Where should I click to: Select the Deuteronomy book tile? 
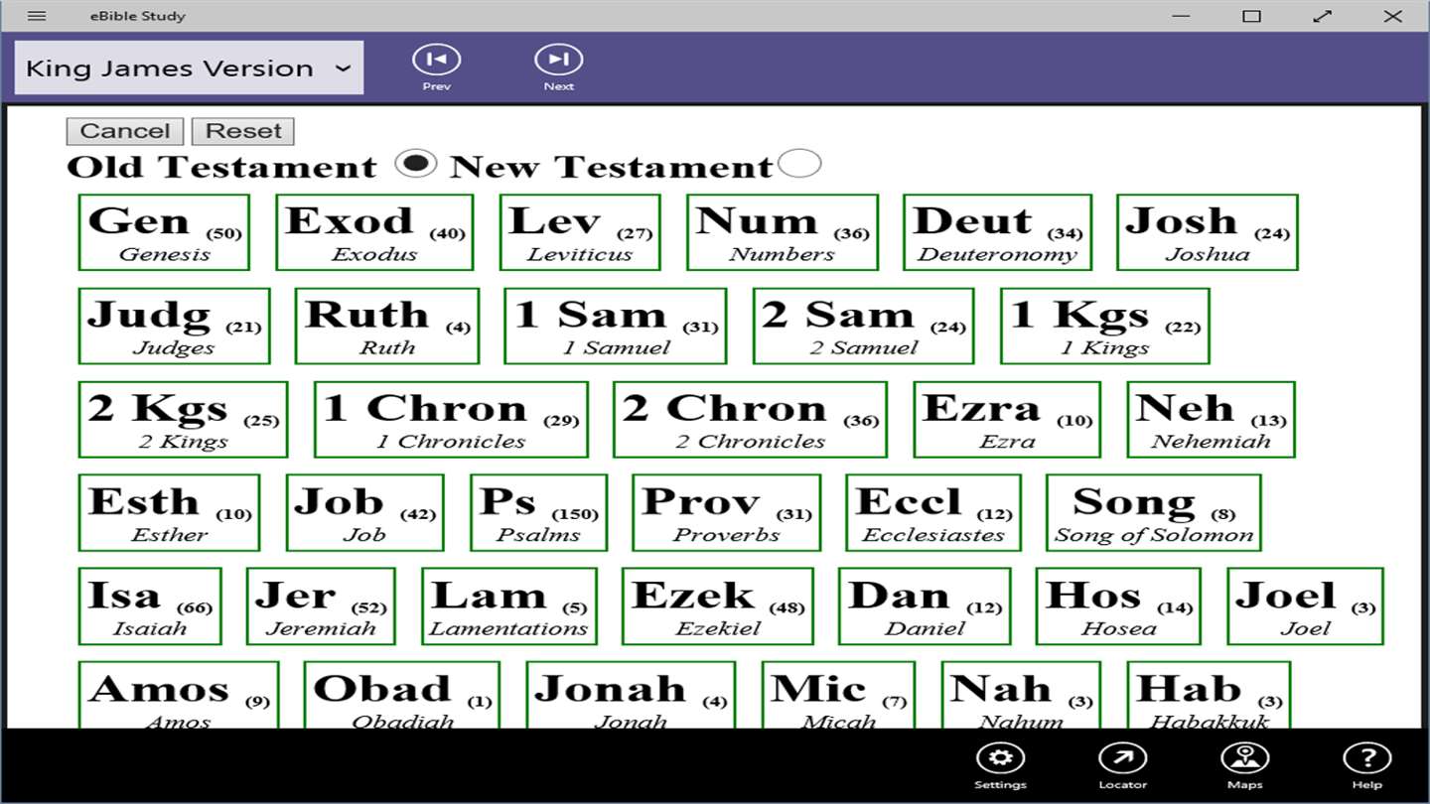(997, 232)
